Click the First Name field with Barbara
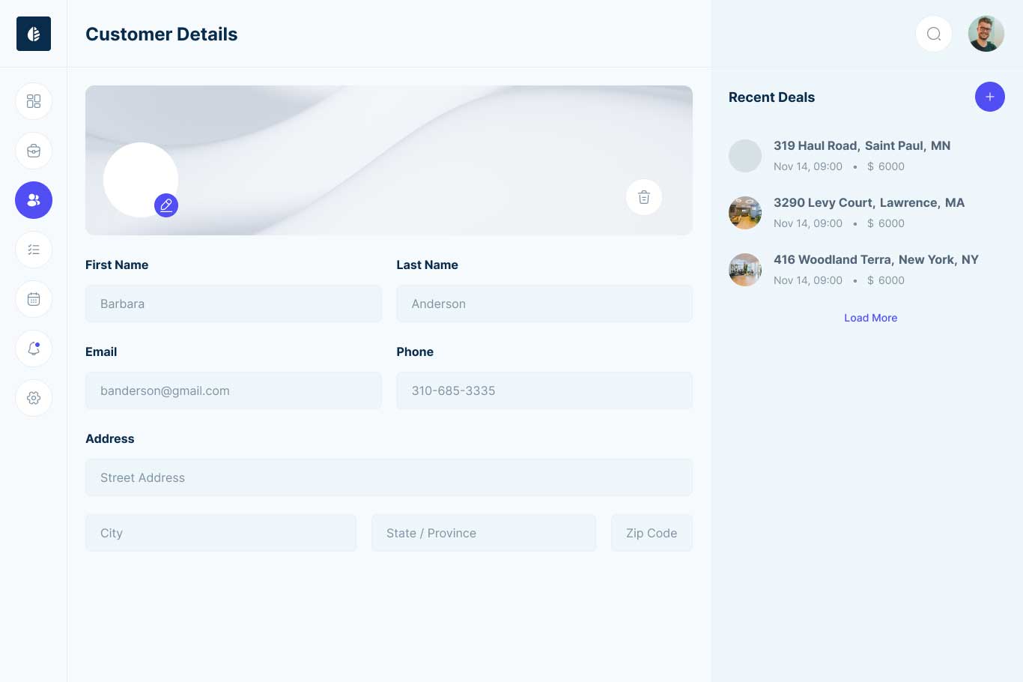This screenshot has height=682, width=1023. pyautogui.click(x=234, y=304)
